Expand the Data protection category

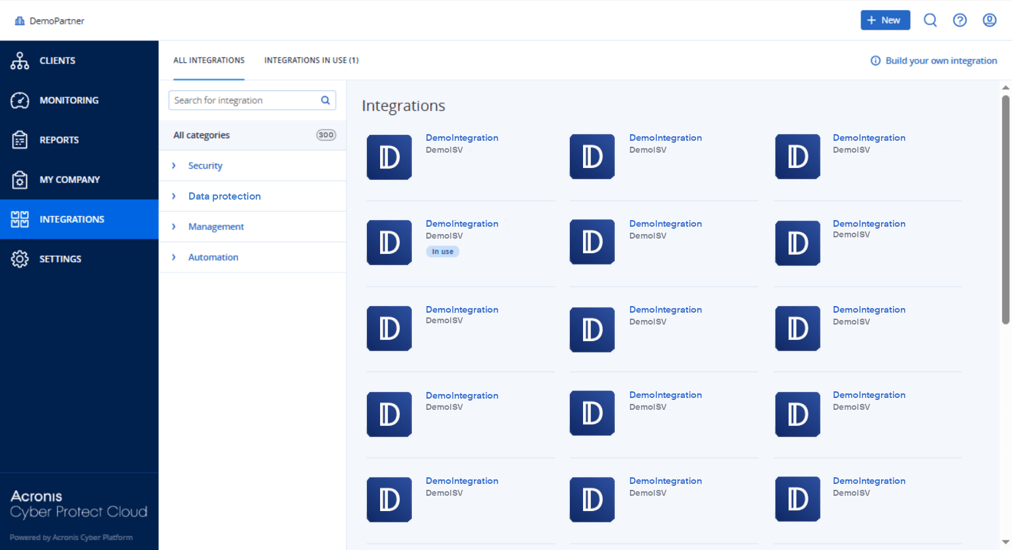tap(174, 196)
